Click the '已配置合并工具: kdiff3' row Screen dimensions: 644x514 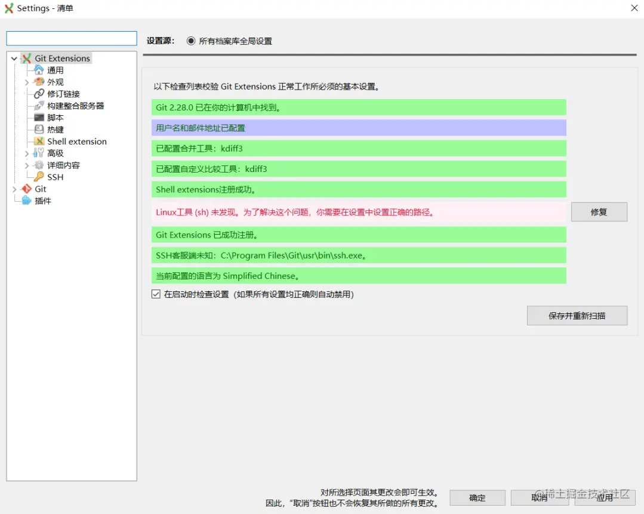359,148
